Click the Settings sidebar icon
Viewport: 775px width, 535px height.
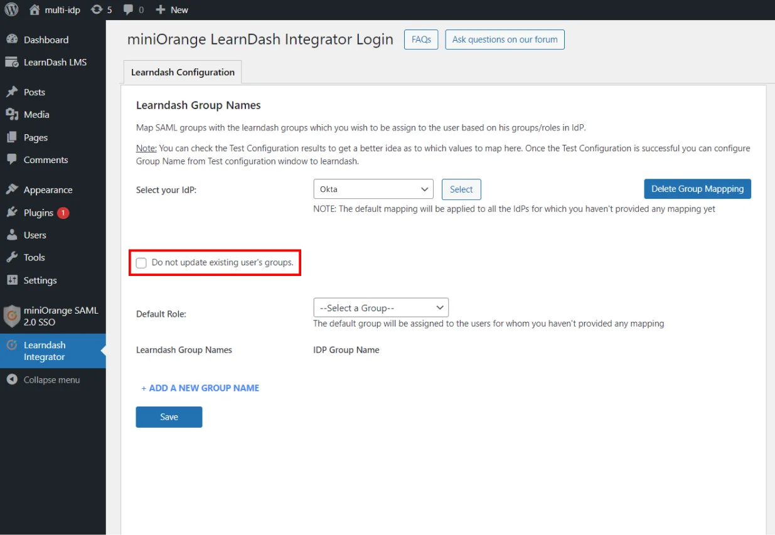[12, 280]
